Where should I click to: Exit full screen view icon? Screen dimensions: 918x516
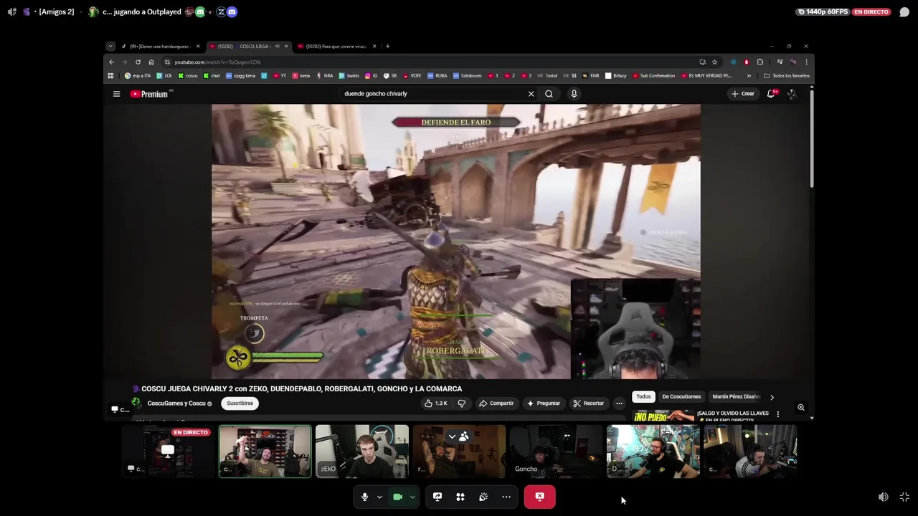(904, 497)
